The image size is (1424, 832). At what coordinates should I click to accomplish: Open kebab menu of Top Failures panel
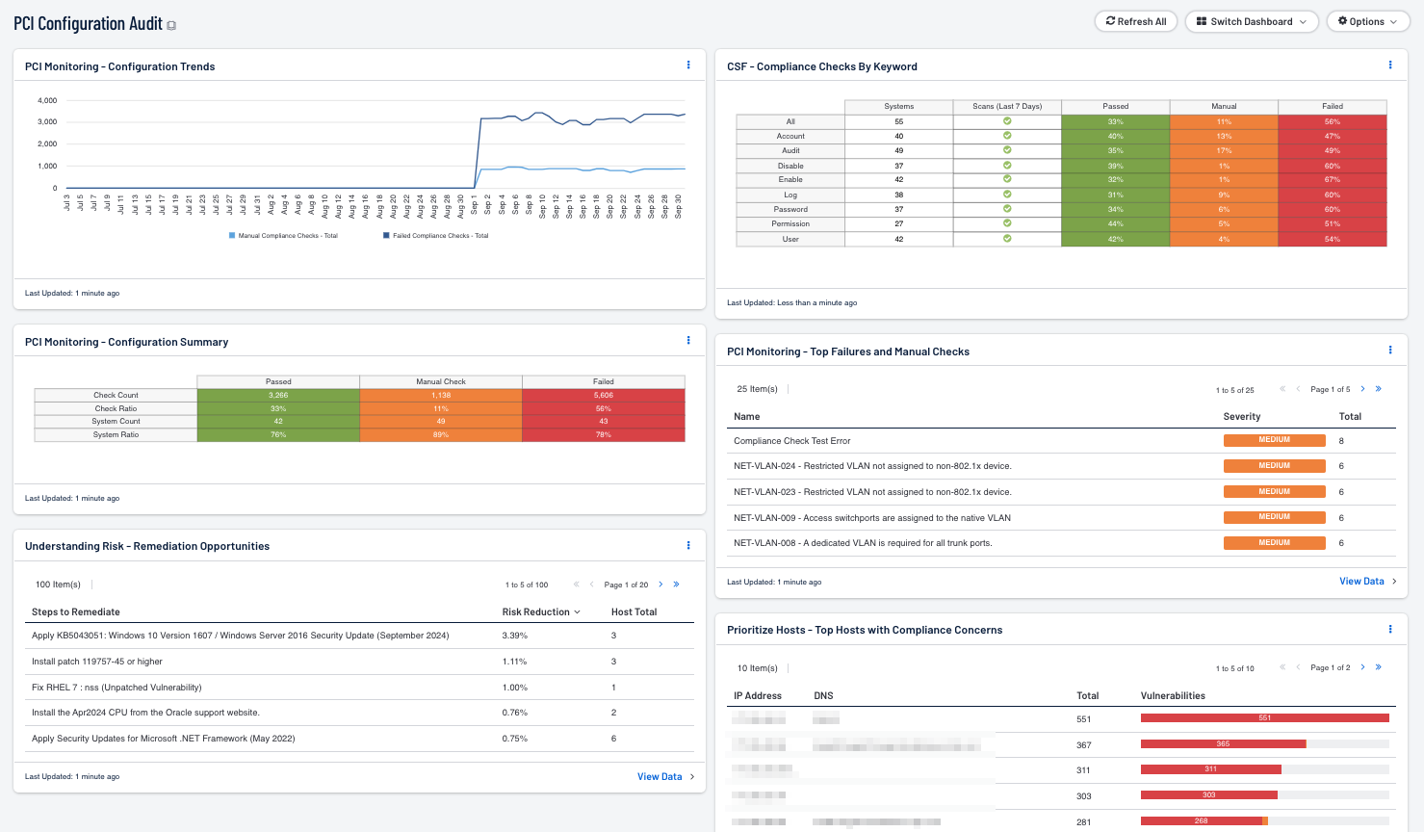(x=1389, y=351)
